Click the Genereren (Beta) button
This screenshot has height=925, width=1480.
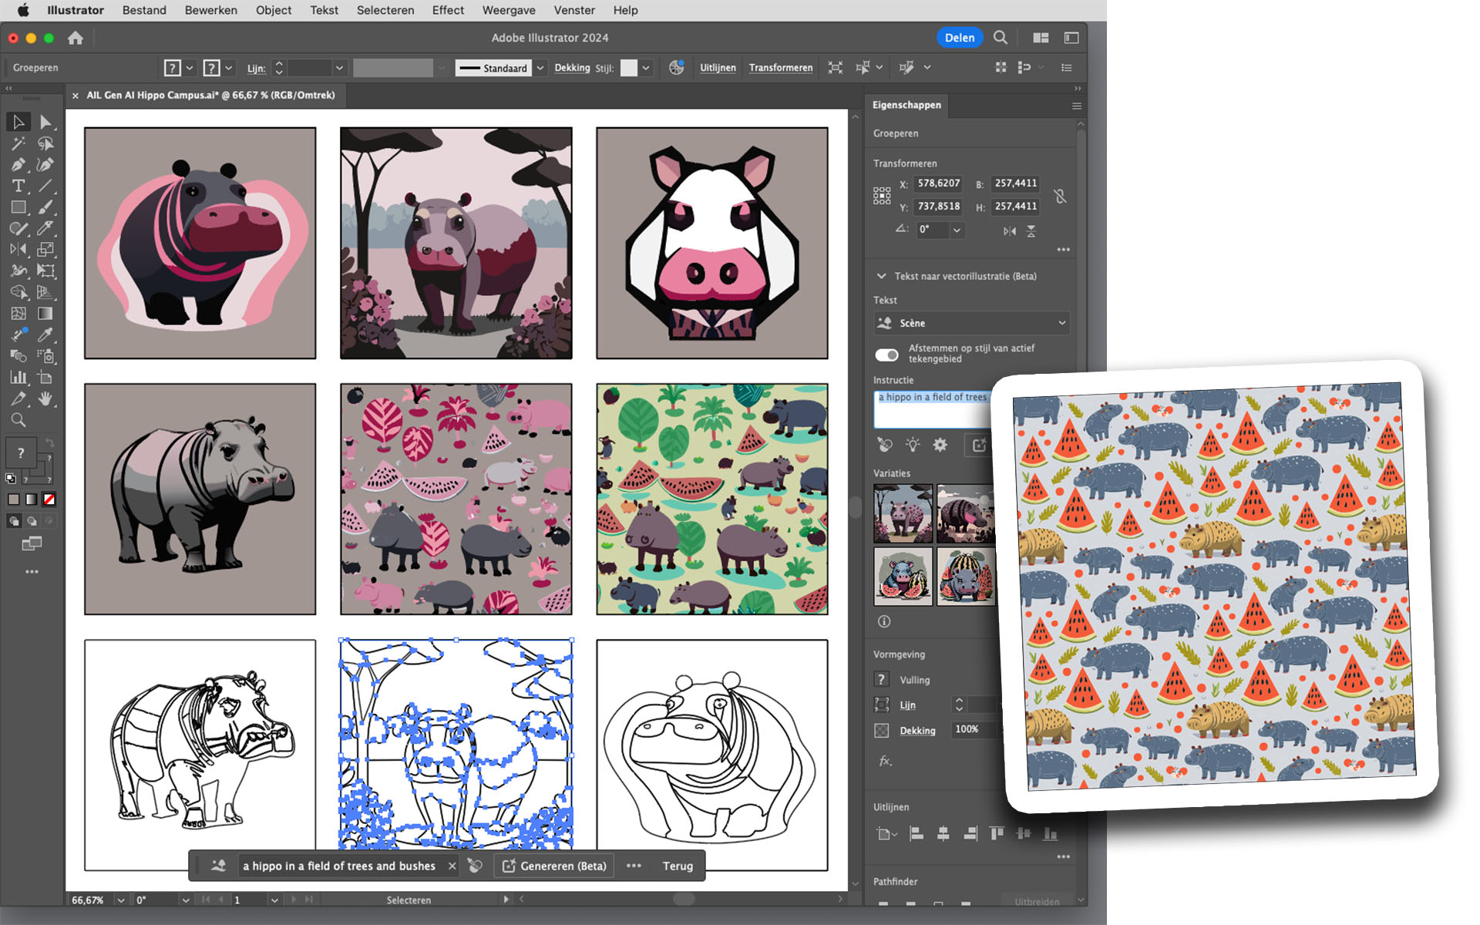tap(554, 866)
